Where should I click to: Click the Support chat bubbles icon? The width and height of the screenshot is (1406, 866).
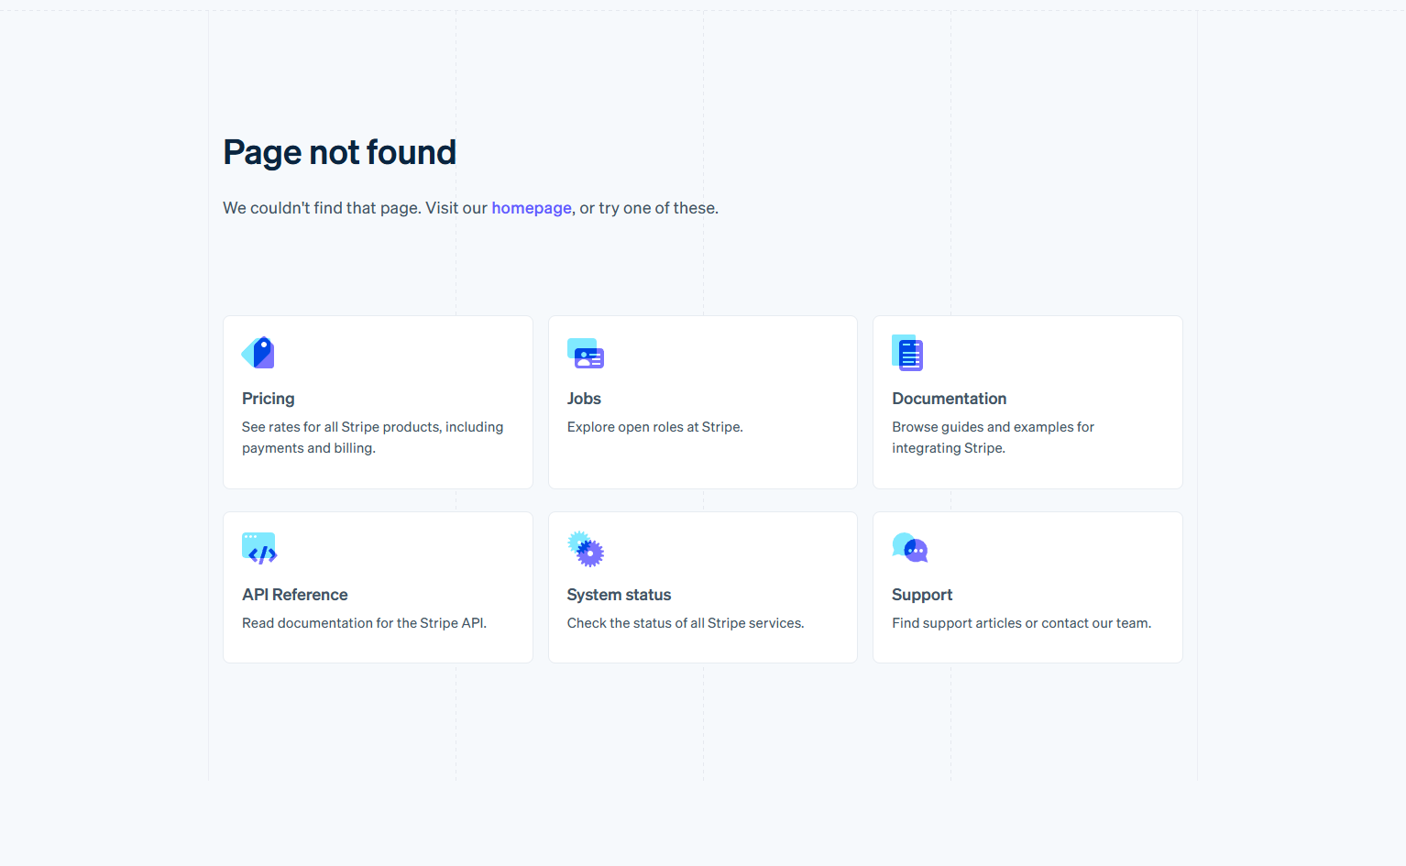910,548
